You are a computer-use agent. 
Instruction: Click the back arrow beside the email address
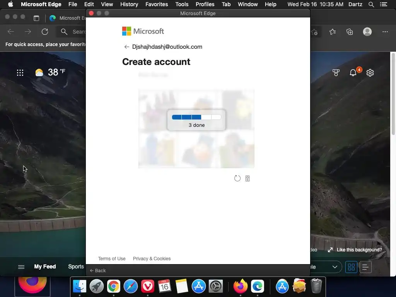pos(126,47)
